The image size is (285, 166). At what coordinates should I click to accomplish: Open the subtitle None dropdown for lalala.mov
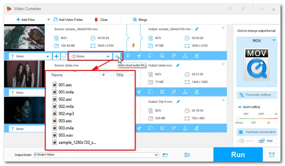[27, 93]
